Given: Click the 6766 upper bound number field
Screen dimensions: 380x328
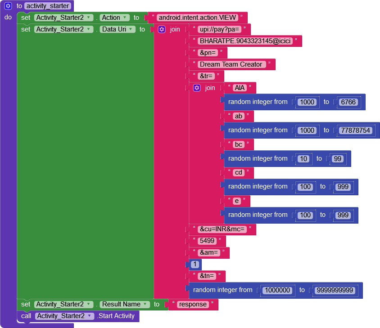Looking at the screenshot, I should tap(349, 102).
